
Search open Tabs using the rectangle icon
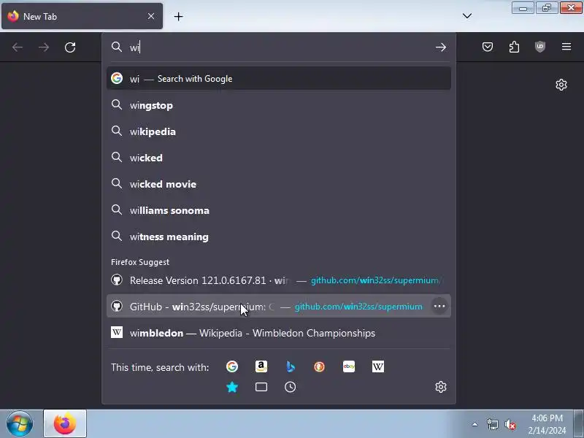click(x=261, y=388)
